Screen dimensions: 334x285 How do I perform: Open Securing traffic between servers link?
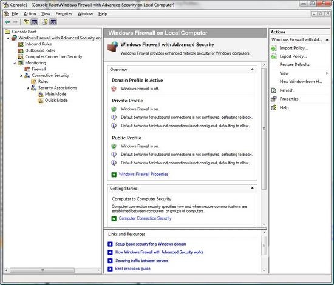click(142, 261)
